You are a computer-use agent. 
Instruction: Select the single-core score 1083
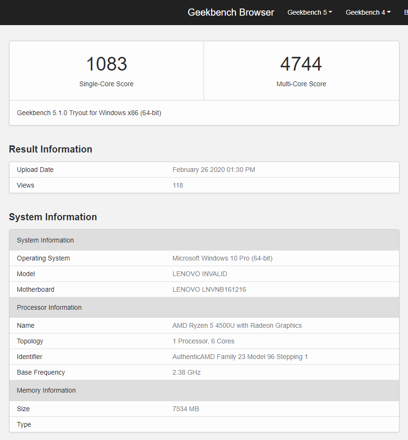pos(106,64)
